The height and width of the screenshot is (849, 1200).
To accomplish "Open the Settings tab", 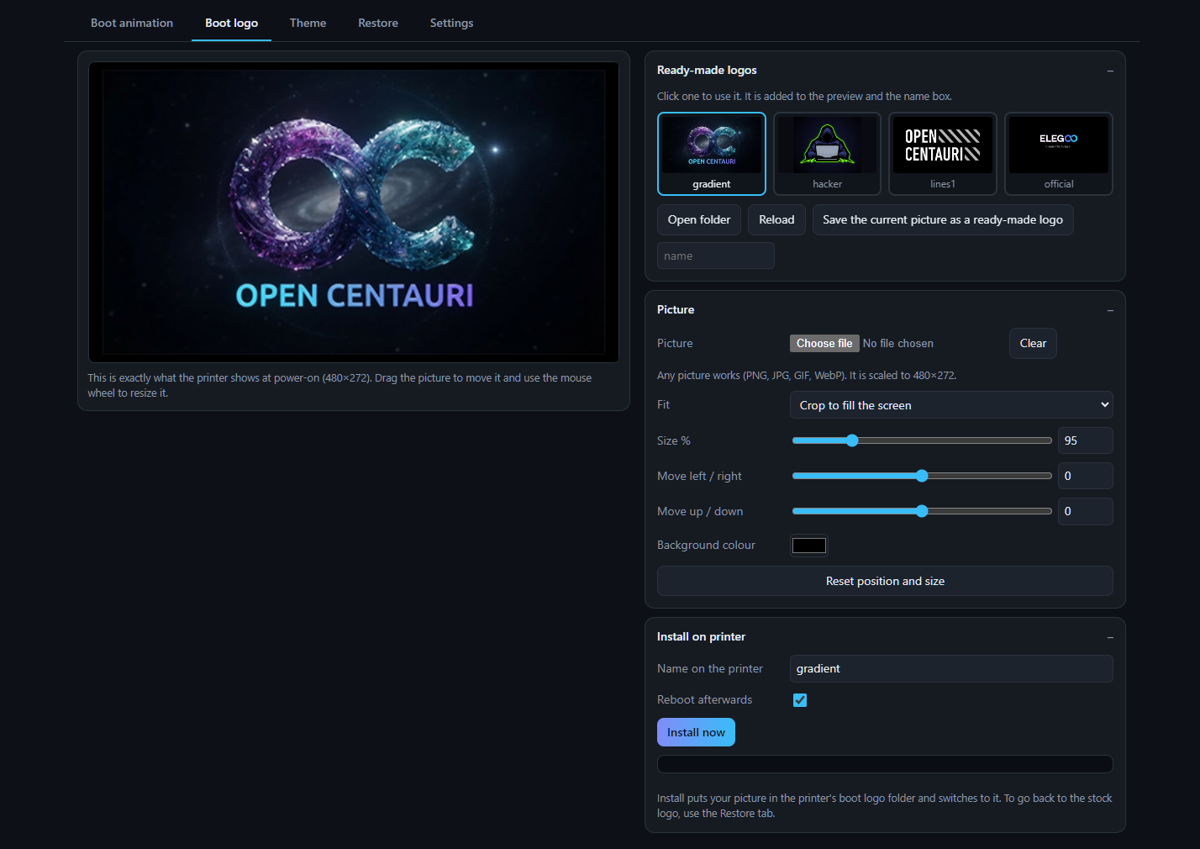I will click(x=451, y=23).
